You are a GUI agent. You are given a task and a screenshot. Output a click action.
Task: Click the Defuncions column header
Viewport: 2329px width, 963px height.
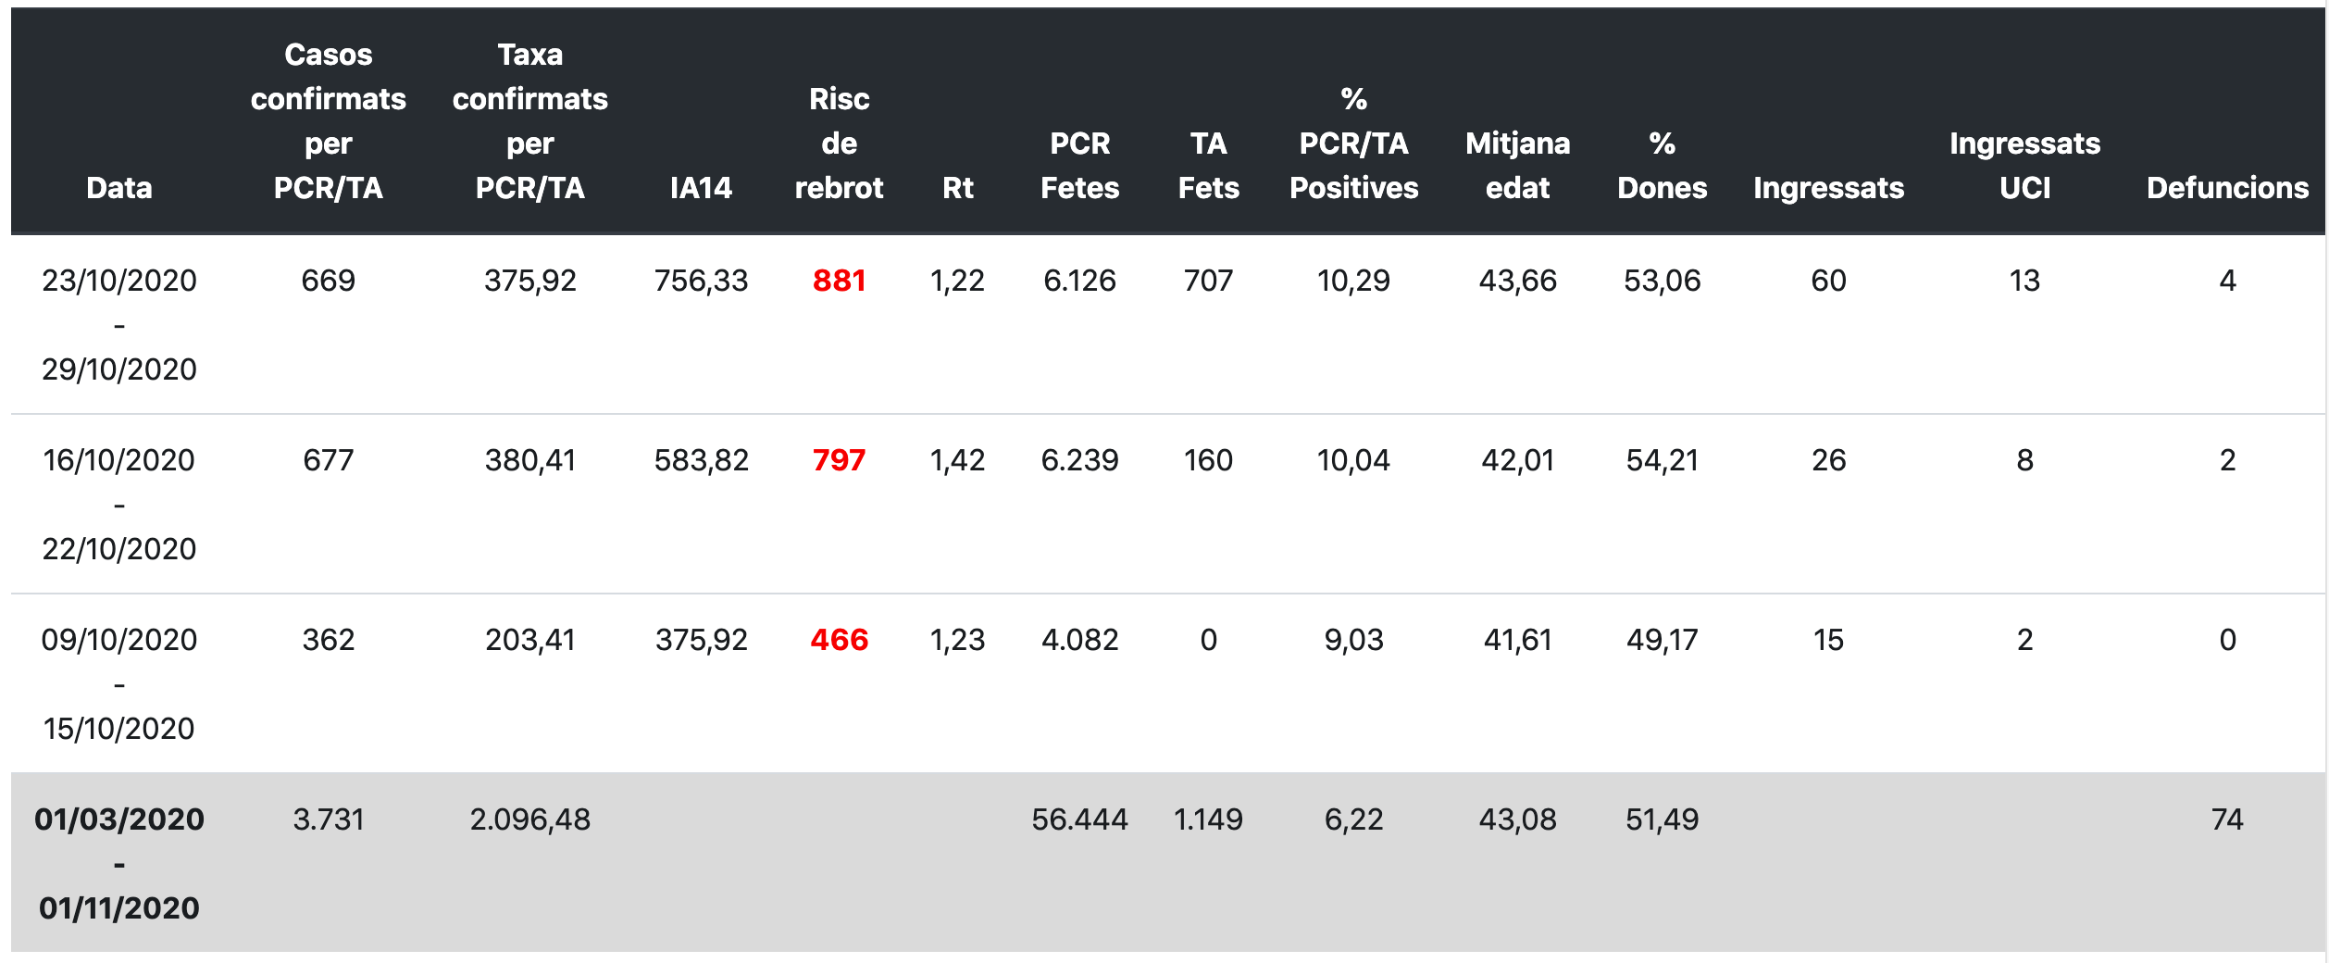click(x=2227, y=188)
